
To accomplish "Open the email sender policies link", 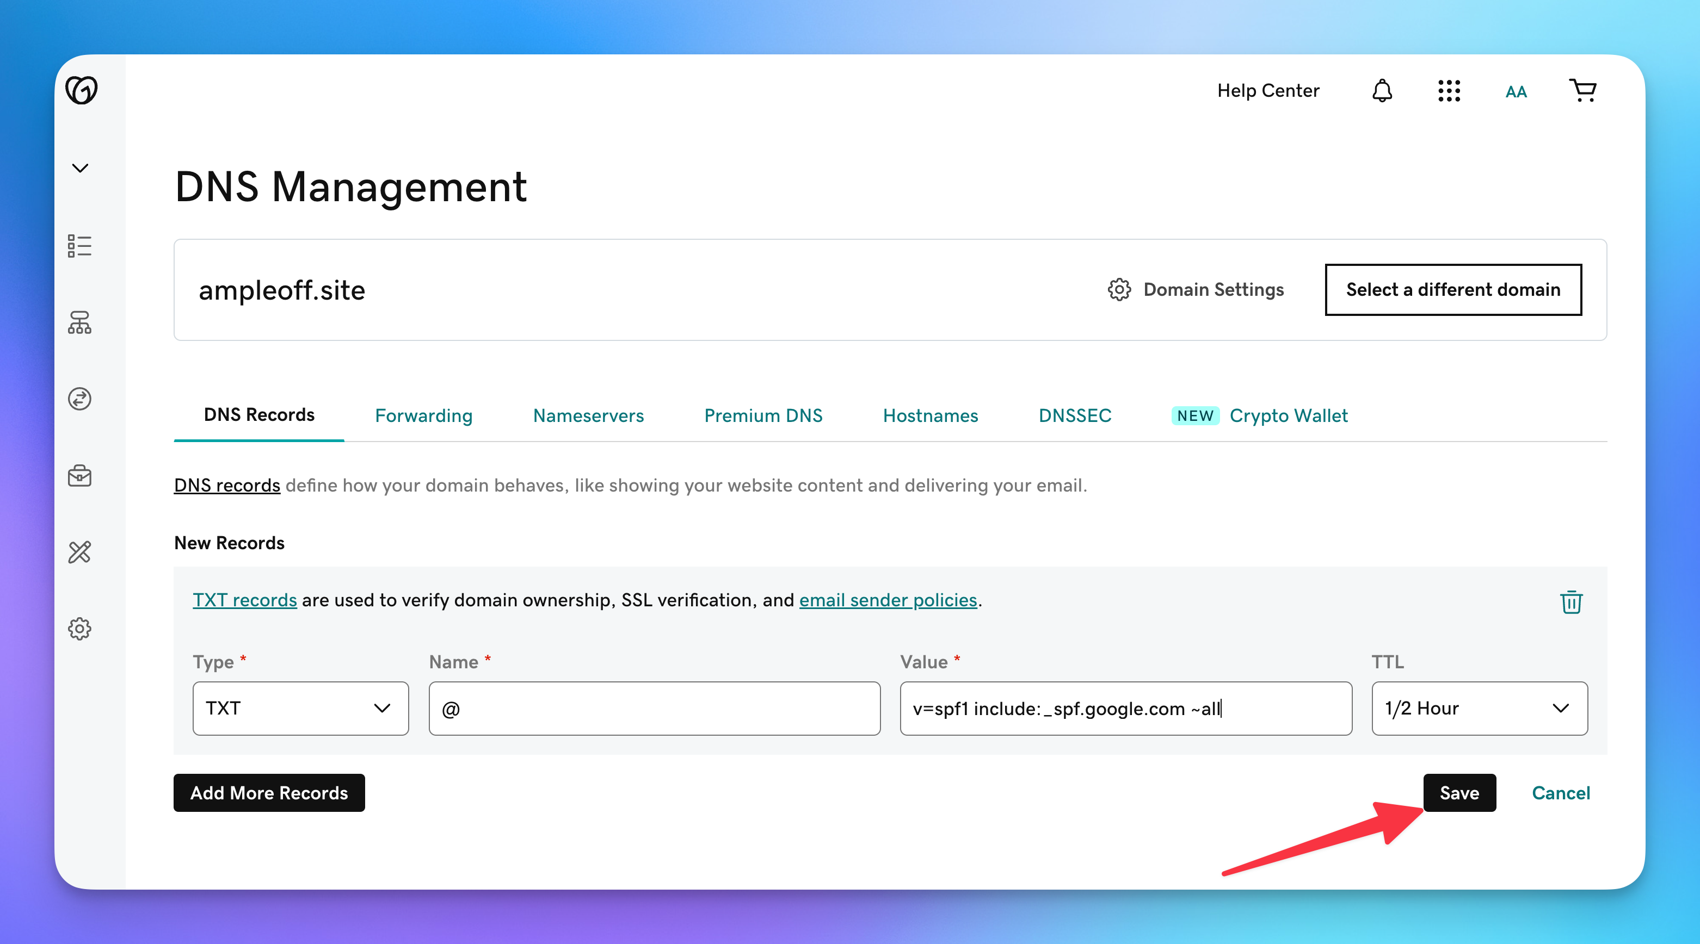I will click(x=888, y=600).
